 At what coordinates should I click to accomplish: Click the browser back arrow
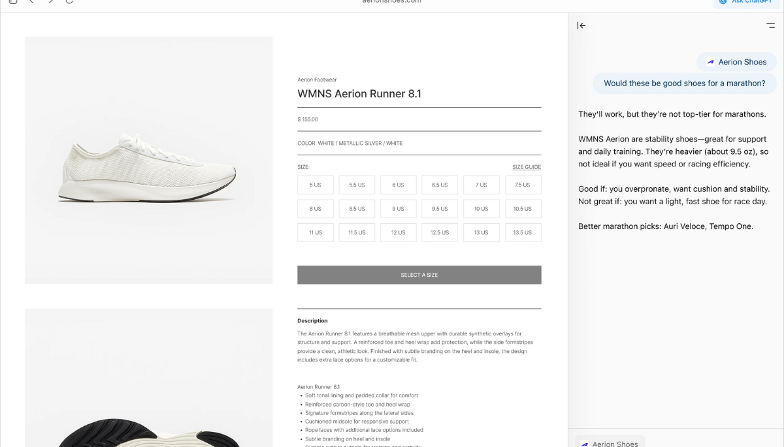[31, 2]
